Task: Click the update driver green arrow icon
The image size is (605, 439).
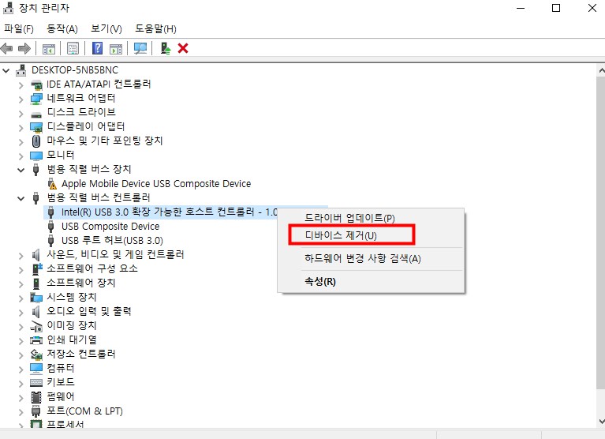Action: [166, 48]
